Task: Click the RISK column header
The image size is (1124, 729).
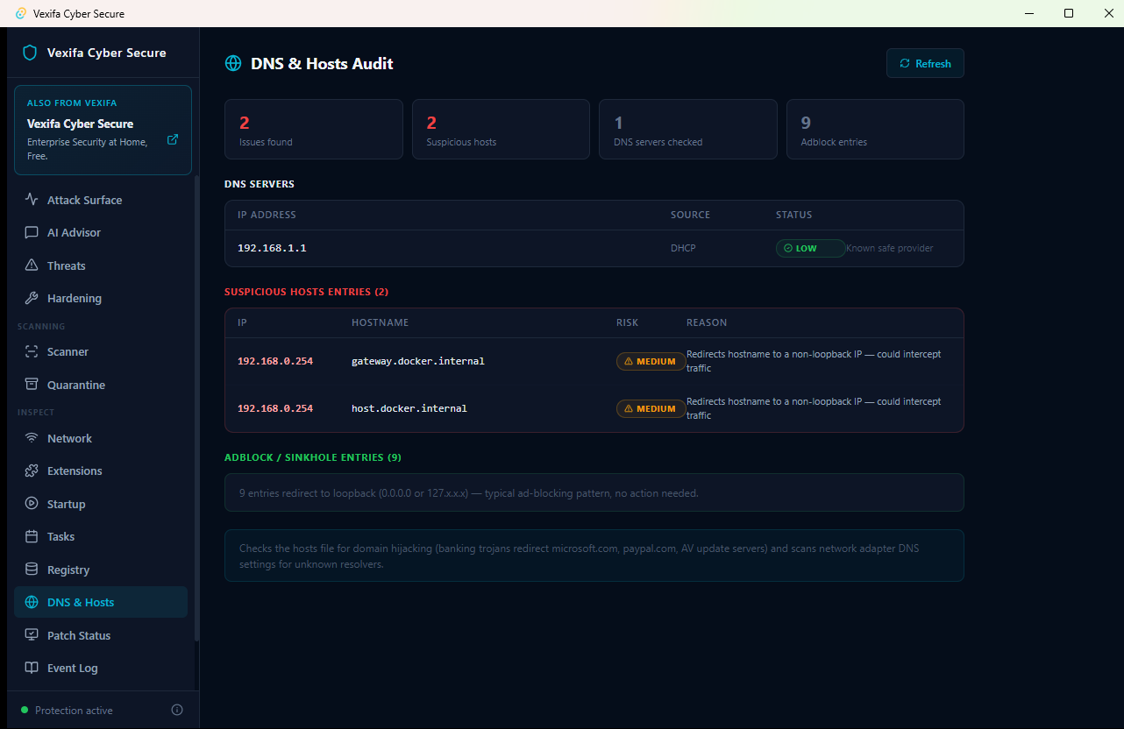Action: click(628, 322)
